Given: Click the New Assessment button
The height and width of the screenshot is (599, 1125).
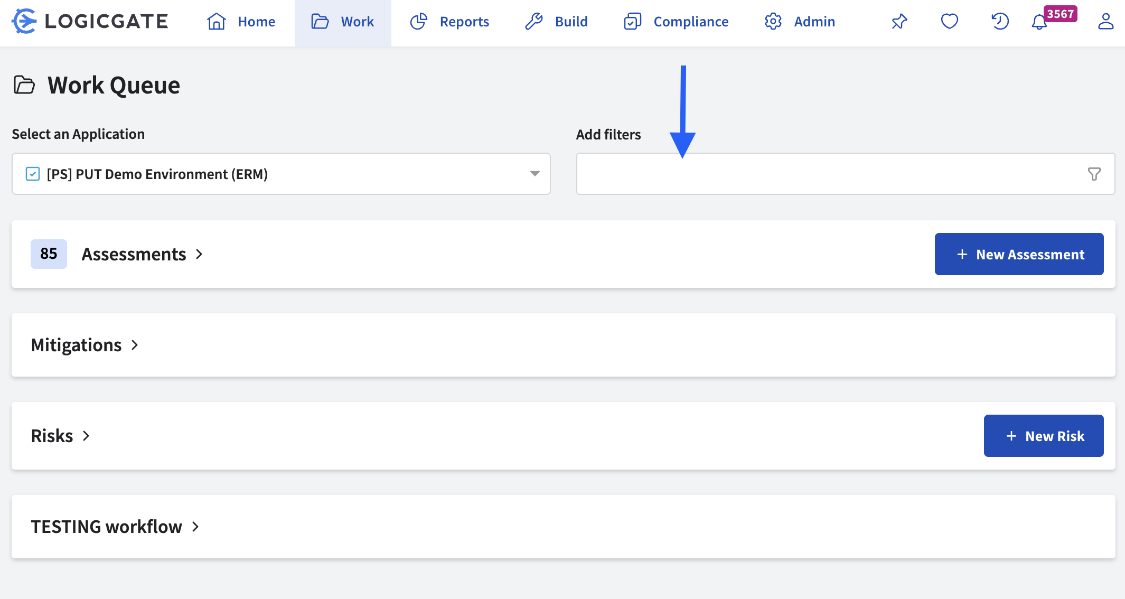Looking at the screenshot, I should coord(1019,254).
